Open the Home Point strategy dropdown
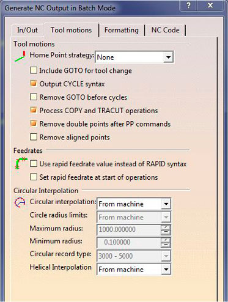 pos(168,57)
